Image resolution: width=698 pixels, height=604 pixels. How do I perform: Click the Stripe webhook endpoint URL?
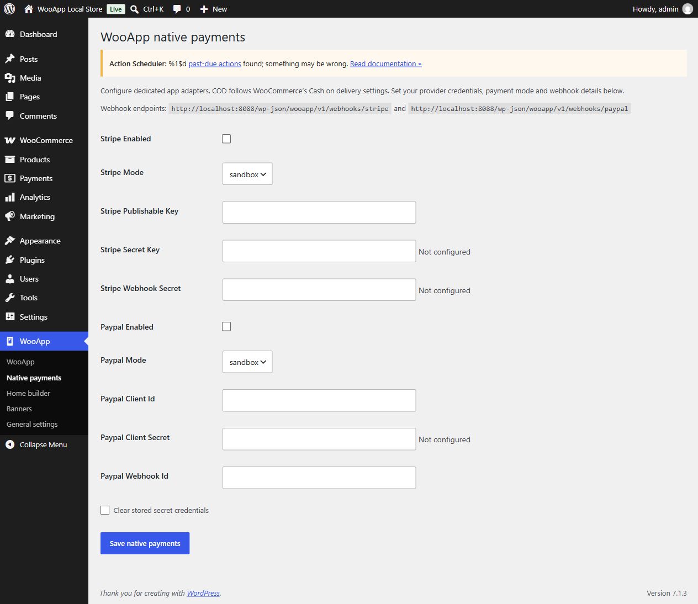click(280, 109)
